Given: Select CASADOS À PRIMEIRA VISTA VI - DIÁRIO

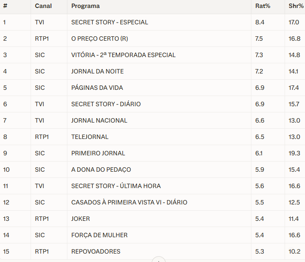Looking at the screenshot, I should click(x=129, y=202).
